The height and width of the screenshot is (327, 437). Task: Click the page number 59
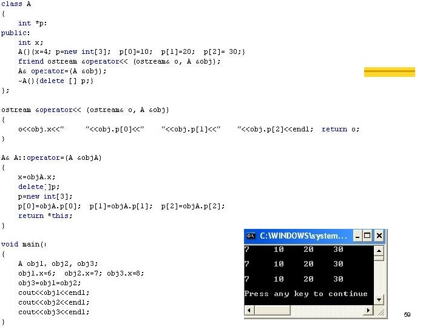pos(407,314)
